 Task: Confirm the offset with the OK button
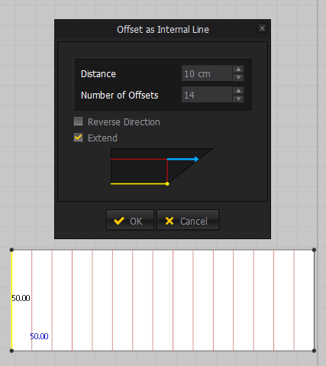pyautogui.click(x=130, y=220)
